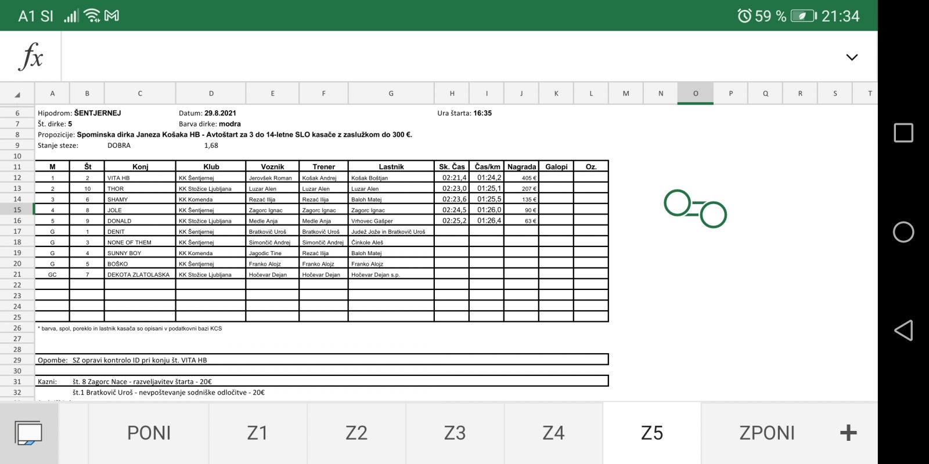Tap the green selection handle circle
Screen dimensions: 929x464
(677, 203)
